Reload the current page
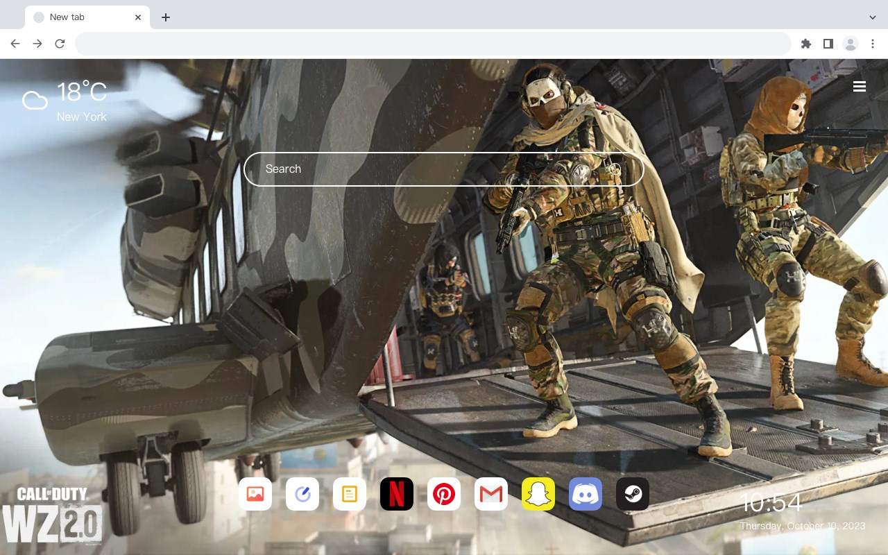Image resolution: width=888 pixels, height=555 pixels. (60, 44)
